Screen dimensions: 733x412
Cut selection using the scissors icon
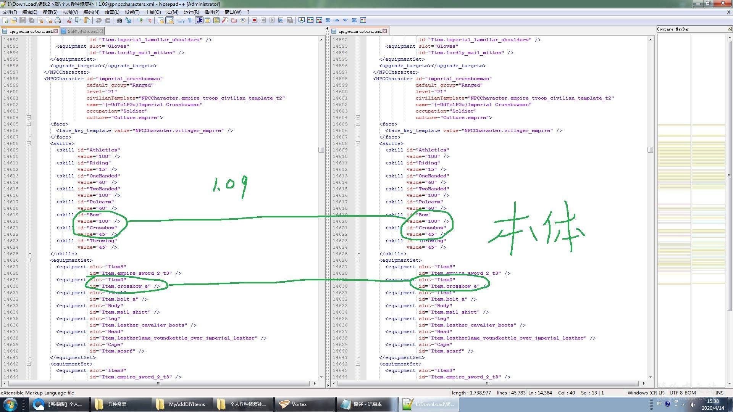click(69, 20)
